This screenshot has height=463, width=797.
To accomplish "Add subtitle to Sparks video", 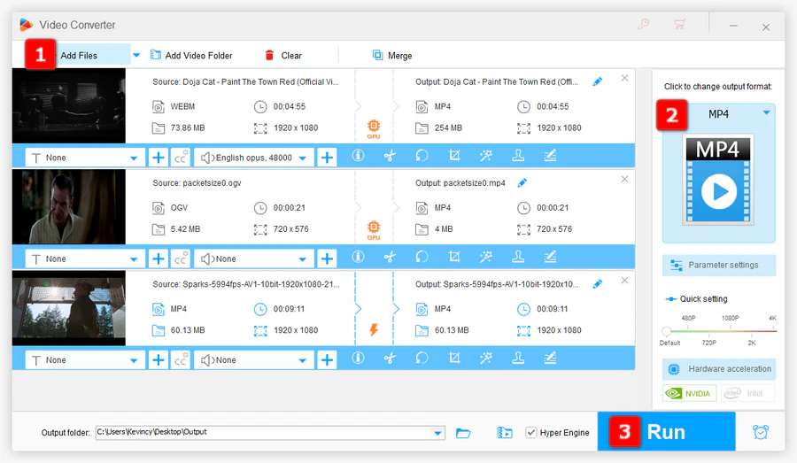I will tap(159, 359).
